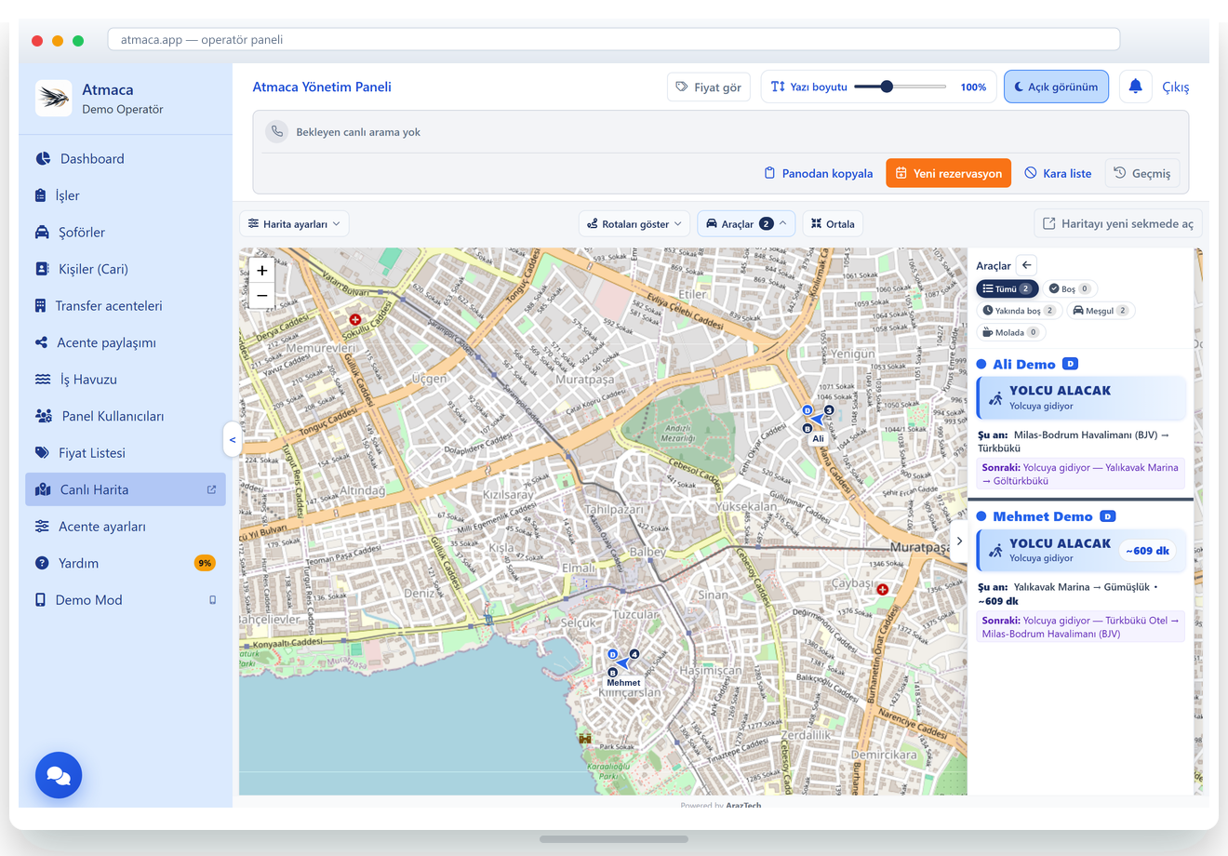This screenshot has height=856, width=1228.
Task: Click the Ali vehicle marker on map
Action: (817, 421)
